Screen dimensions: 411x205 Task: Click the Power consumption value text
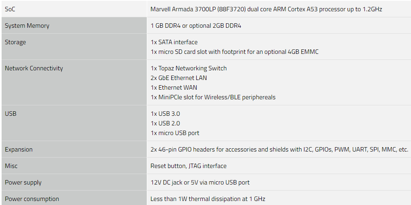coord(208,199)
